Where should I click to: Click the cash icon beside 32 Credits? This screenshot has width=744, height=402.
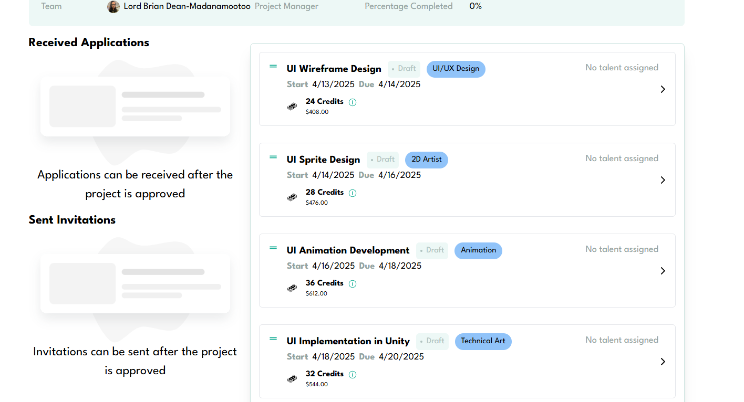tap(292, 379)
